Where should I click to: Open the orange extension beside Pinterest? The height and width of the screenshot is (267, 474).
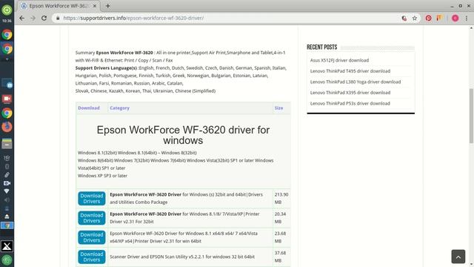tap(439, 18)
